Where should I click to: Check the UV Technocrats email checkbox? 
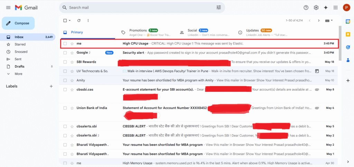(65, 71)
